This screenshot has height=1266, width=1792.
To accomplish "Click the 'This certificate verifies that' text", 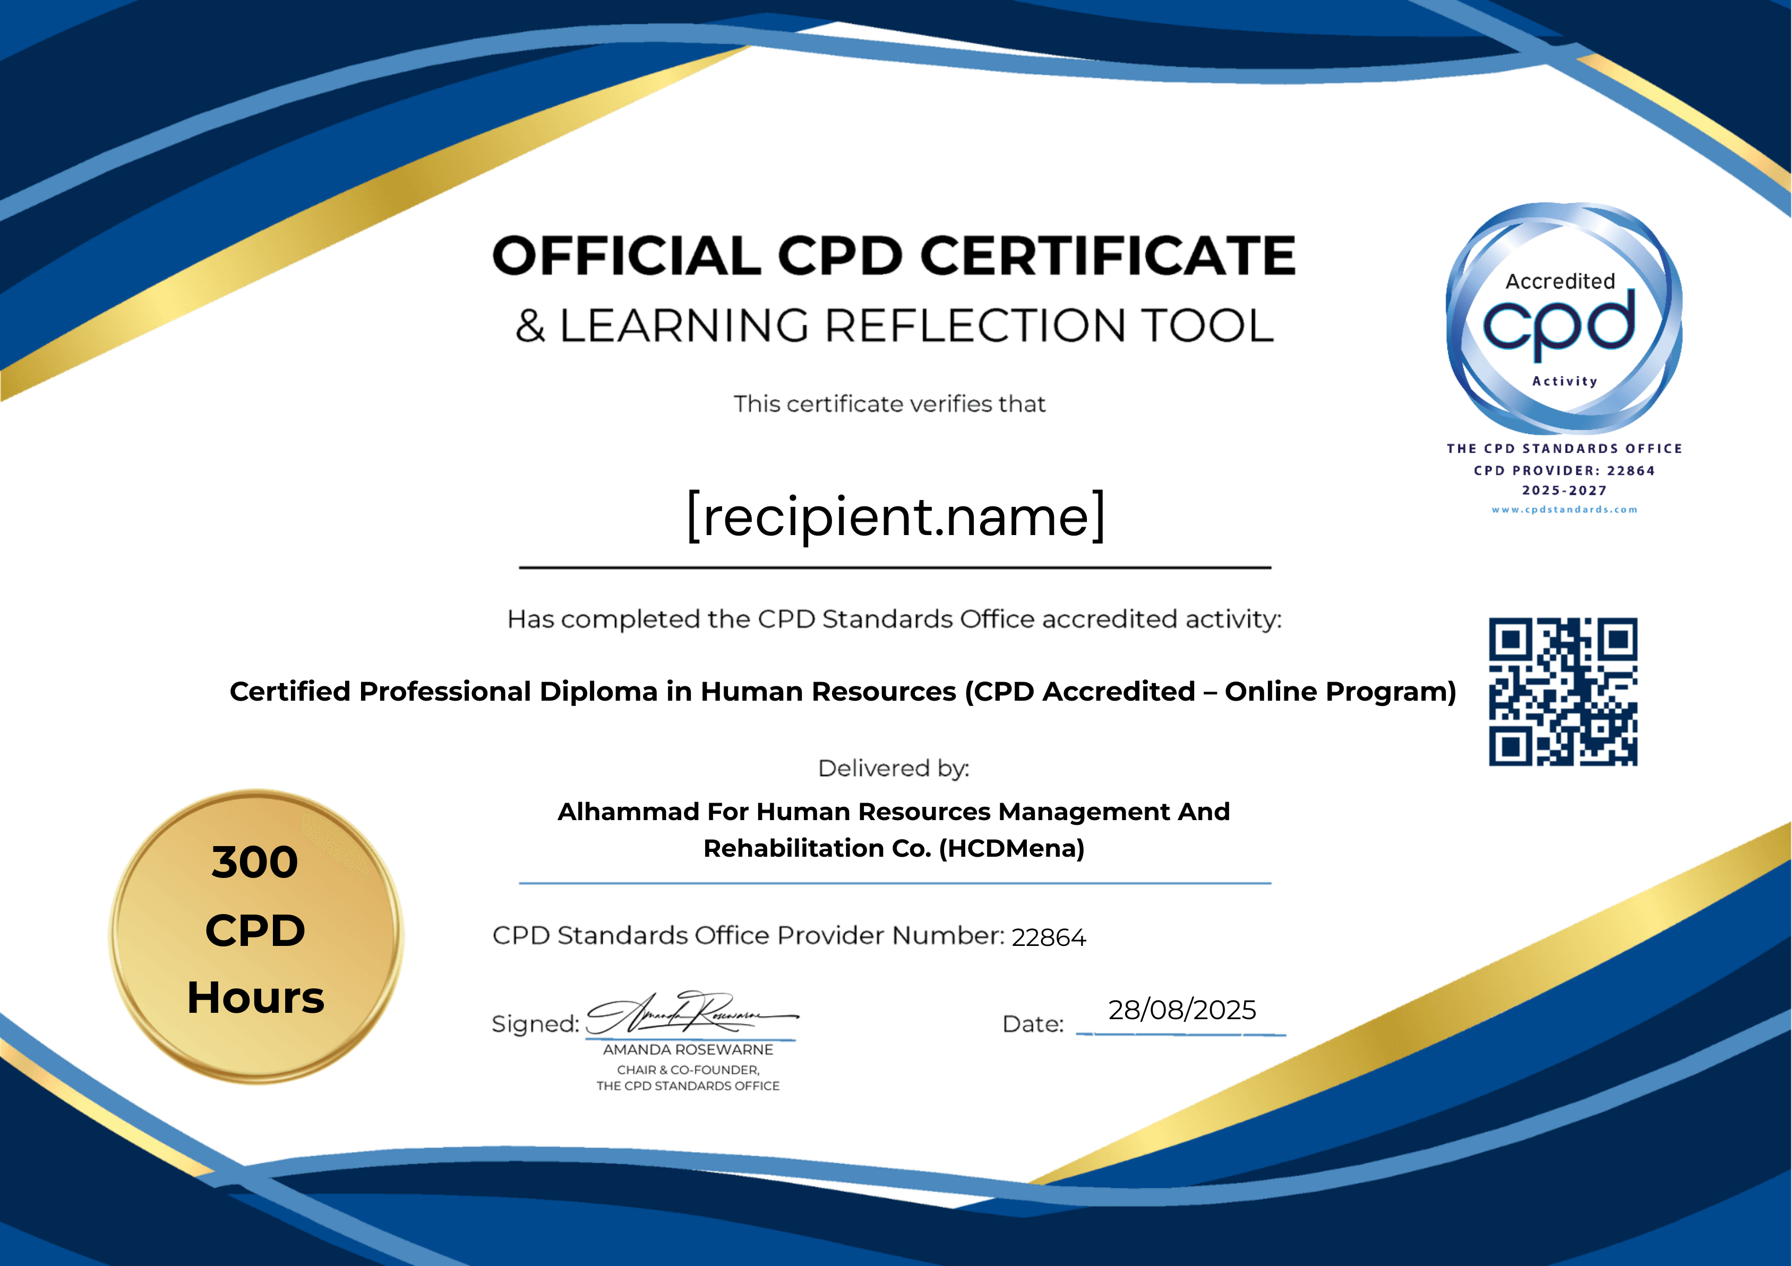I will (889, 404).
